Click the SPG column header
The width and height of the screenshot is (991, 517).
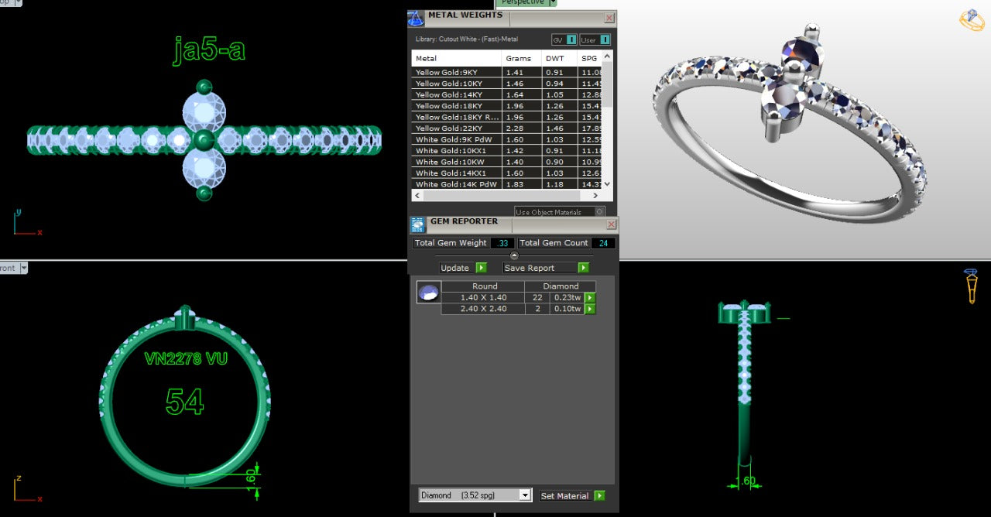coord(589,59)
